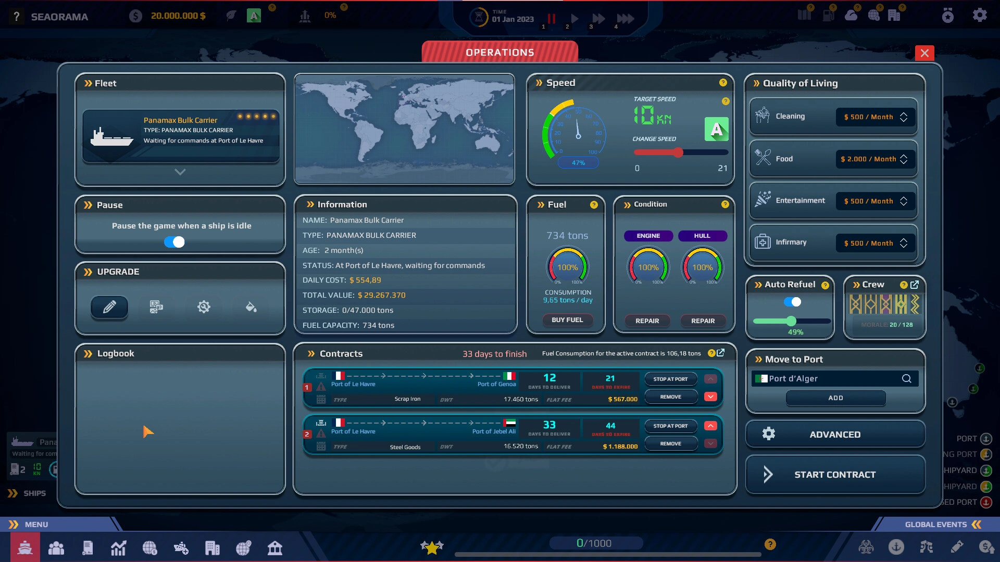
Task: Expand contract 2 details dropdown arrow
Action: tap(710, 443)
